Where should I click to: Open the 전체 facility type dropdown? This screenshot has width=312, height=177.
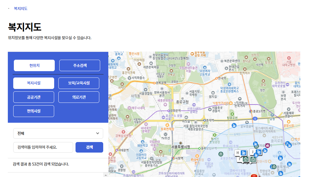(58, 133)
